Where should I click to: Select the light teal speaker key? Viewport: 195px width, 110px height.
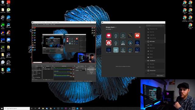pos(116,50)
